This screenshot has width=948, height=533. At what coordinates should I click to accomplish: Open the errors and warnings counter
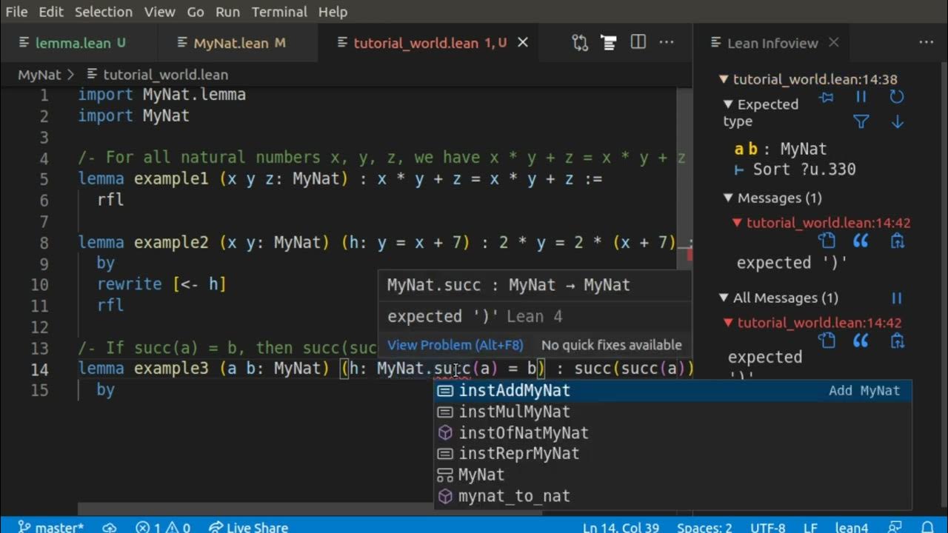163,527
